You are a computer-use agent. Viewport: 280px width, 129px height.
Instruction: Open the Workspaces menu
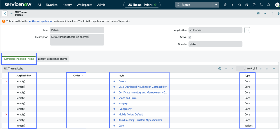pos(84,5)
